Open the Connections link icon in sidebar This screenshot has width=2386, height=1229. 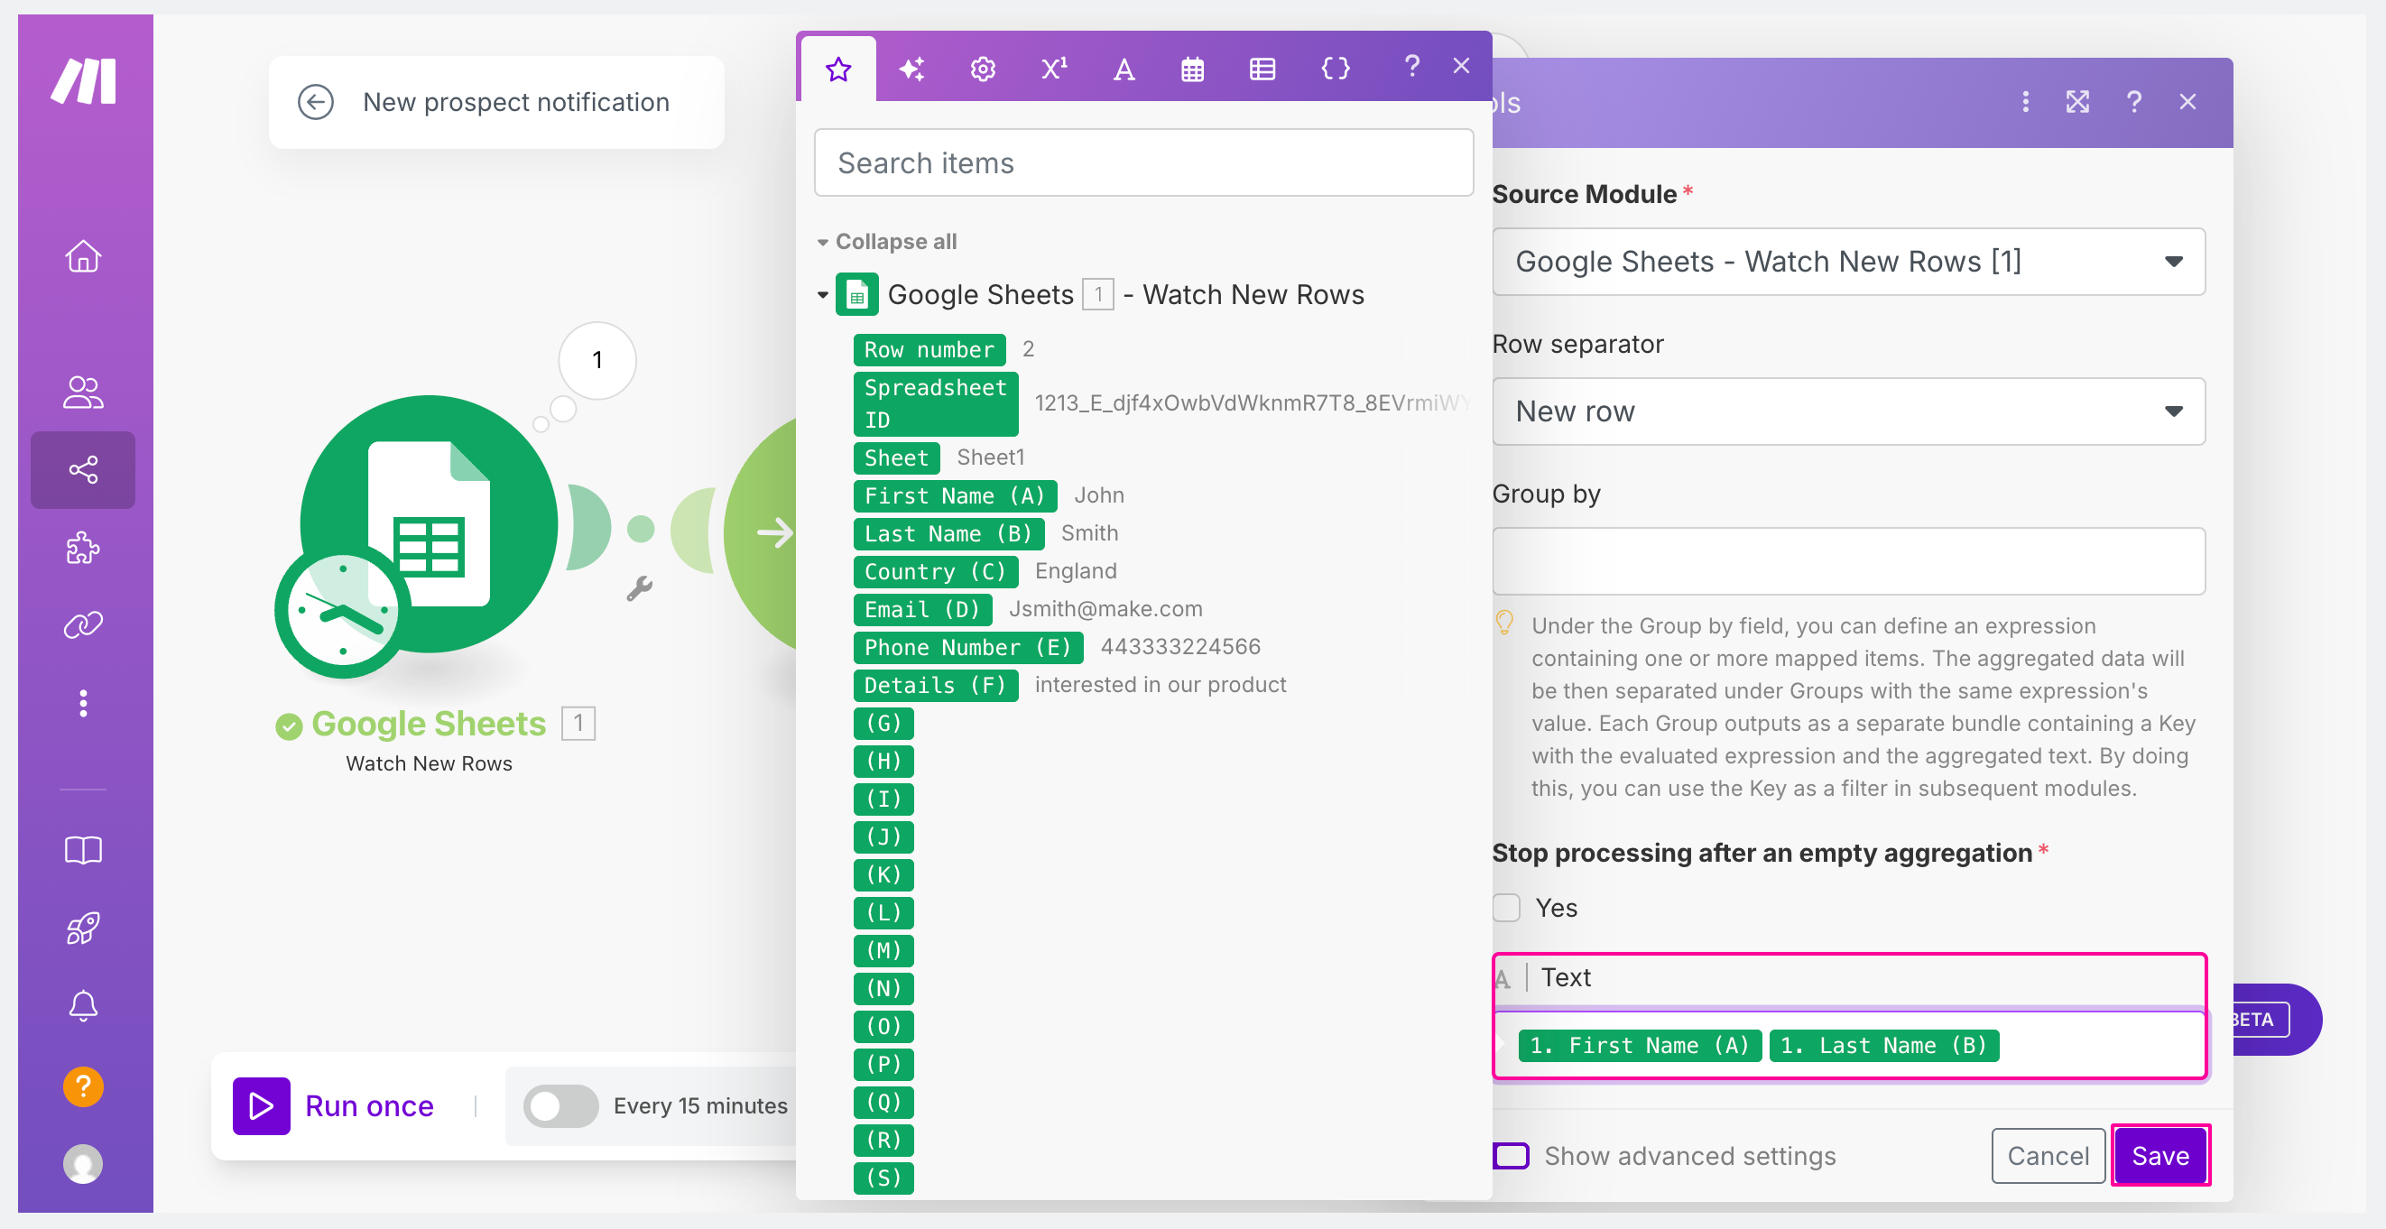click(x=83, y=625)
